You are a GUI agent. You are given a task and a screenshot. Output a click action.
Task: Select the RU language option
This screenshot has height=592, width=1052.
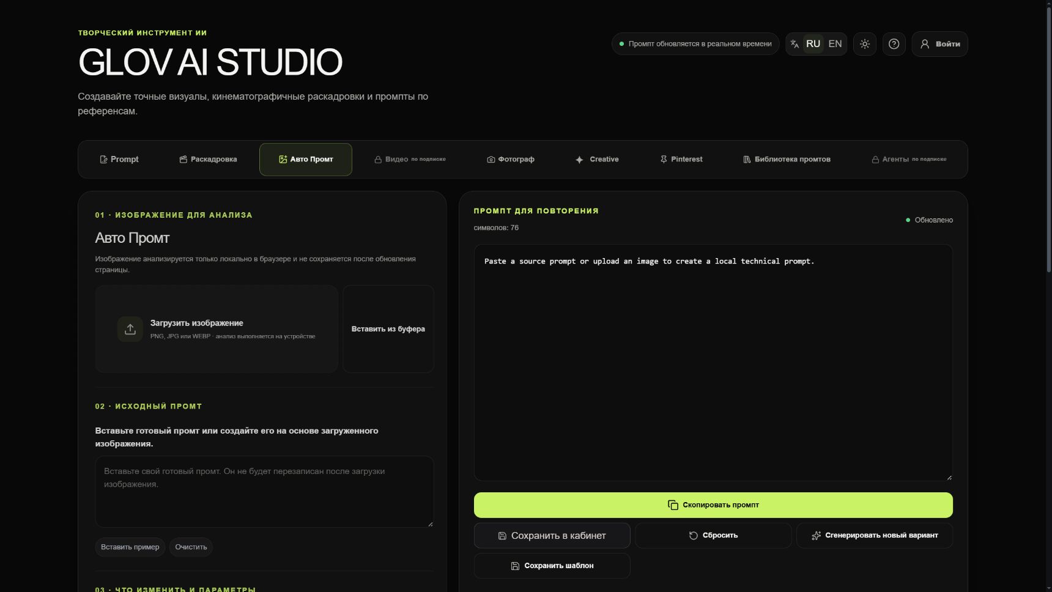pyautogui.click(x=813, y=44)
